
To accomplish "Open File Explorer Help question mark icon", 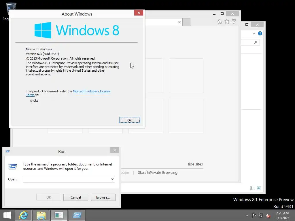I will [260, 33].
